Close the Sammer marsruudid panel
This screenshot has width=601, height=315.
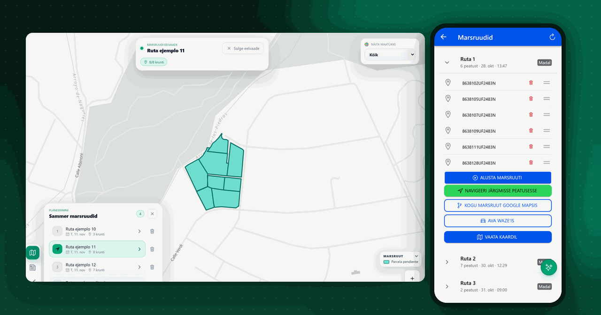click(x=152, y=214)
